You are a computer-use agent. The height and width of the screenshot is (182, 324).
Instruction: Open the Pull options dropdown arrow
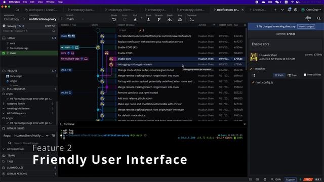(x=142, y=18)
